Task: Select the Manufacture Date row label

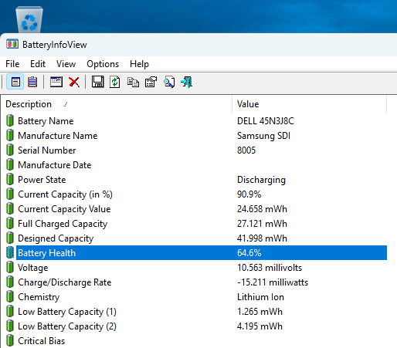Action: [55, 165]
